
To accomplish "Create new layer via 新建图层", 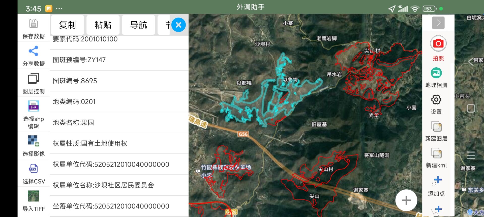I will point(436,131).
